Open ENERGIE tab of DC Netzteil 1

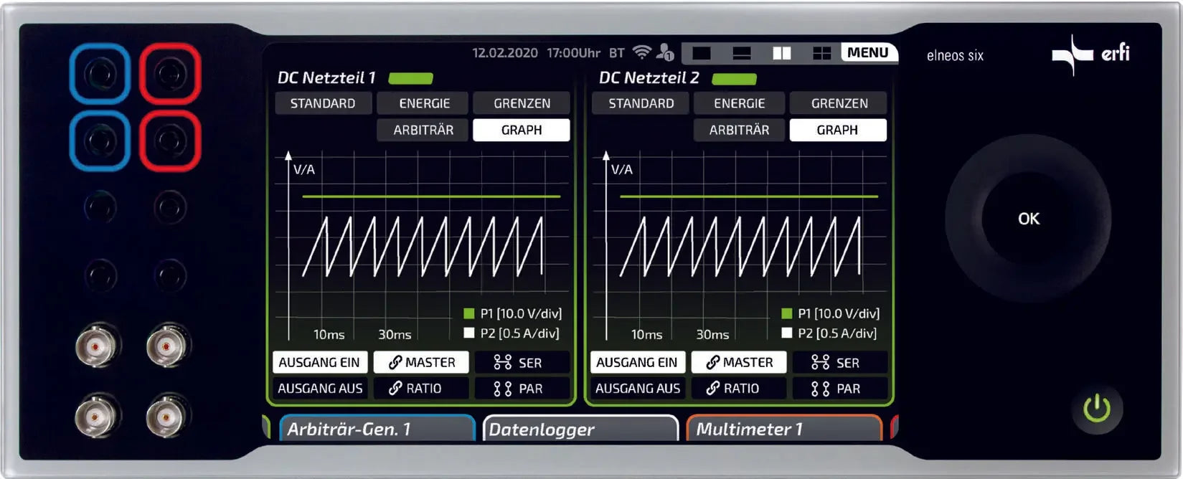tap(424, 103)
